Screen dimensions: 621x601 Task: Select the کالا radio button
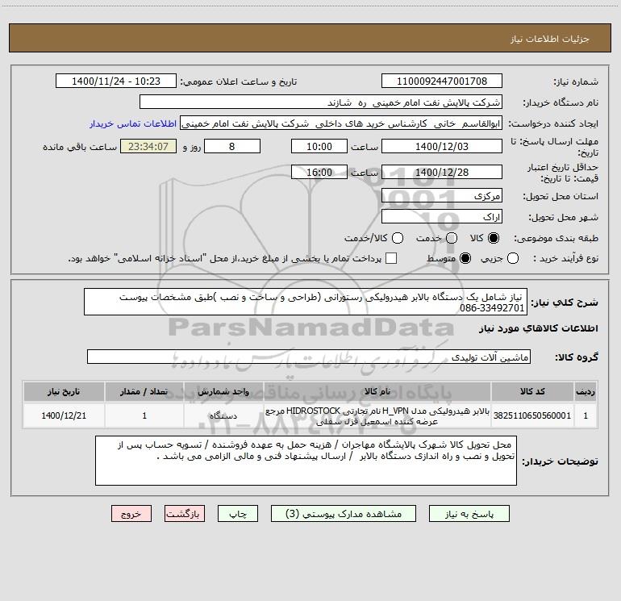pos(494,238)
